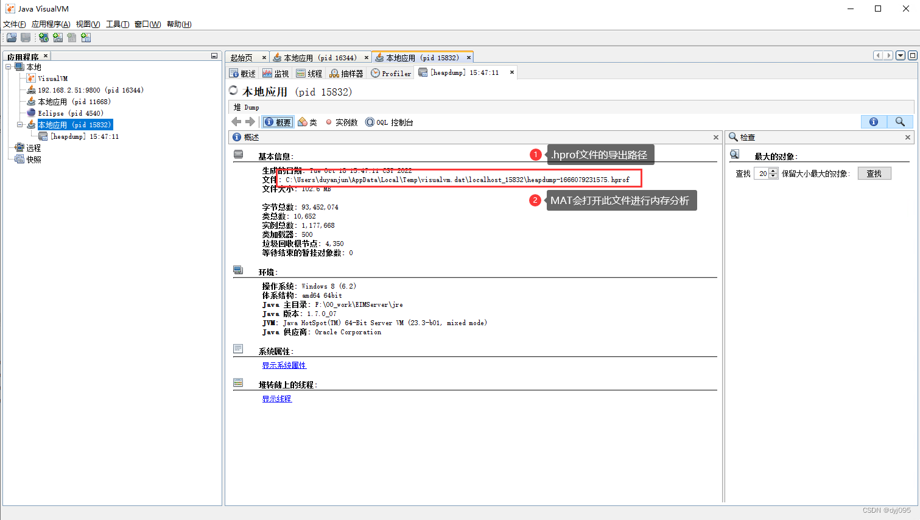920x520 pixels.
Task: Close the [heapdump] 15:47:11 tab
Action: pos(512,72)
